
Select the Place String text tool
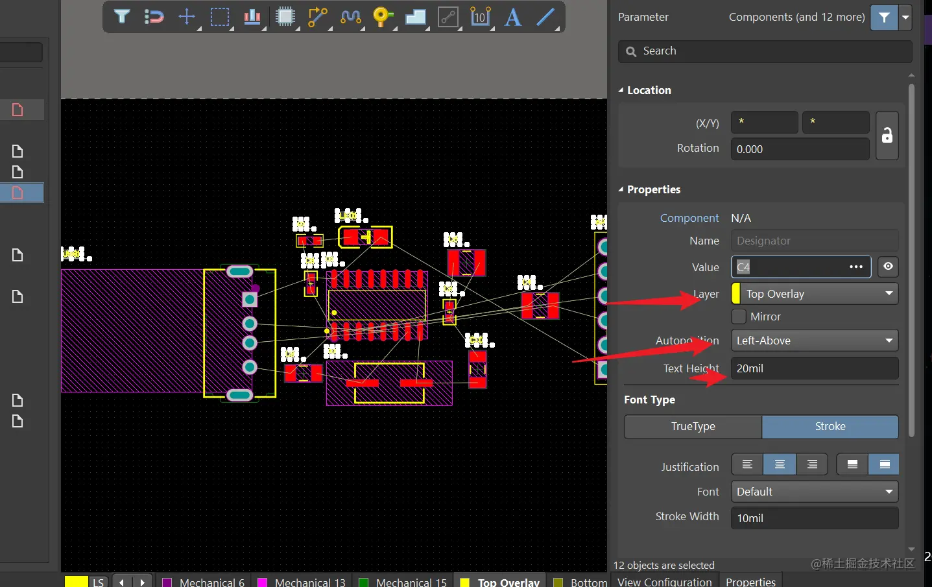click(513, 16)
